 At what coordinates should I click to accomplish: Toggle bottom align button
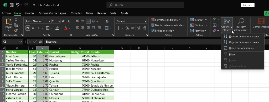pyautogui.click(x=88, y=21)
